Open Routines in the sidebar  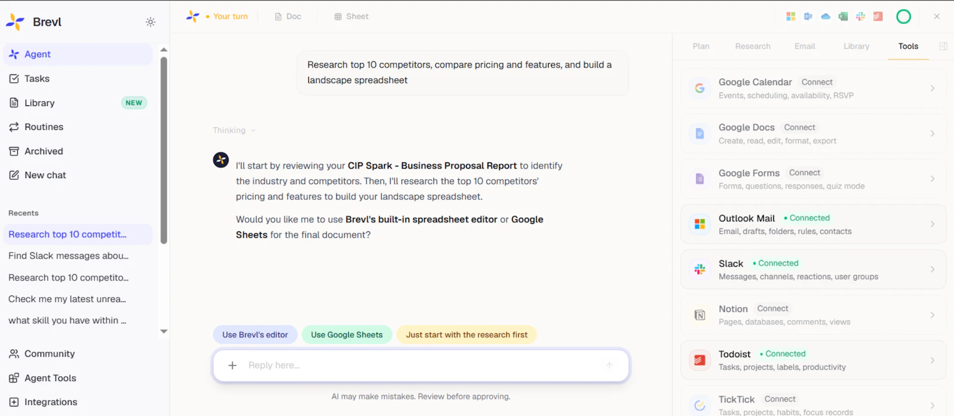click(x=78, y=127)
